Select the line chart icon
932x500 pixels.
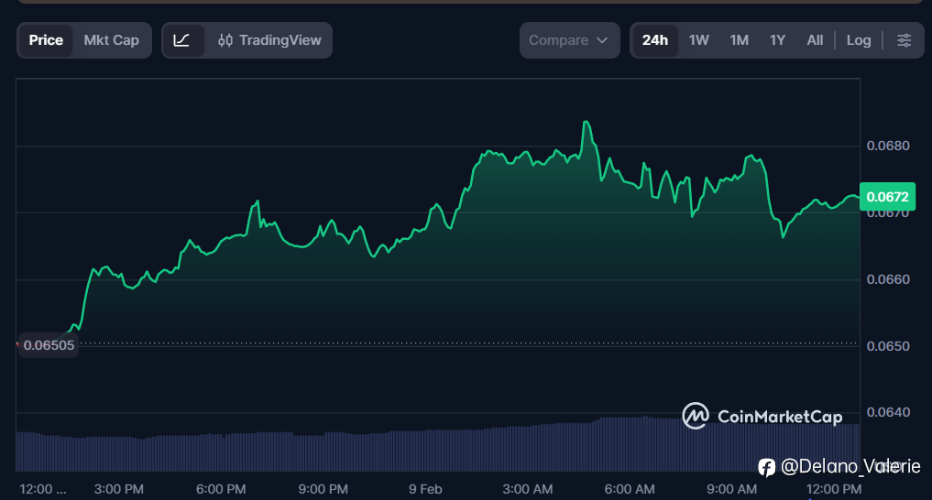point(181,40)
